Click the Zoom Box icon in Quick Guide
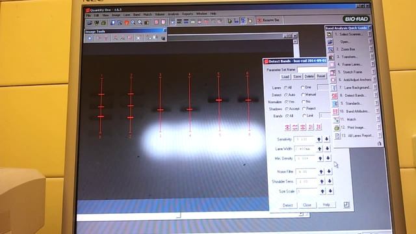Image resolution: width=416 pixels, height=234 pixels. coord(331,49)
